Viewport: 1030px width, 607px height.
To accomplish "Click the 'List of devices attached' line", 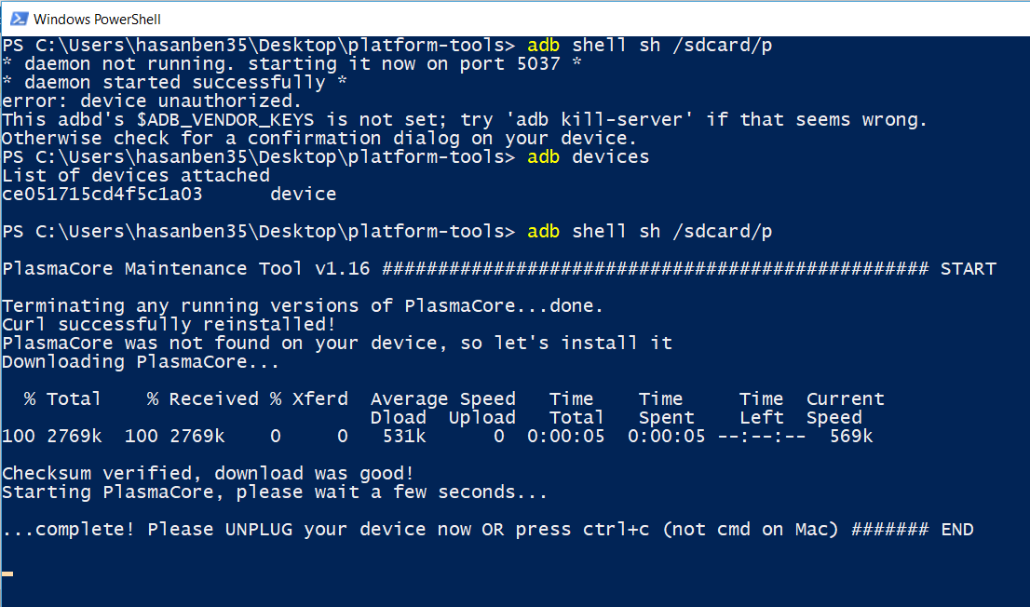I will [x=136, y=175].
